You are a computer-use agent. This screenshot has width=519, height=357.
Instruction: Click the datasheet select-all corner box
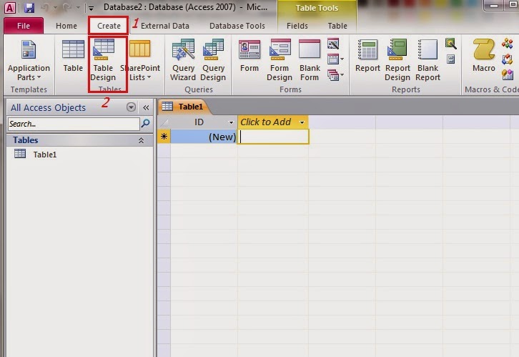(x=164, y=122)
